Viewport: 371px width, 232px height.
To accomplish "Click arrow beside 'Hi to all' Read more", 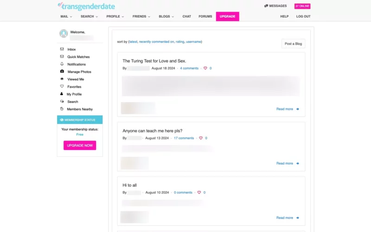I will click(x=298, y=218).
